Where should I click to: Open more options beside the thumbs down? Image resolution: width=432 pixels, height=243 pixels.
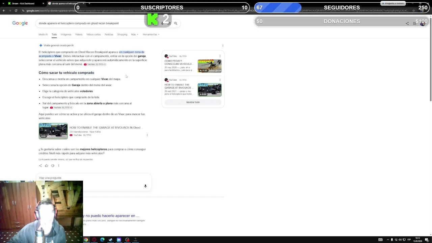pos(59,166)
